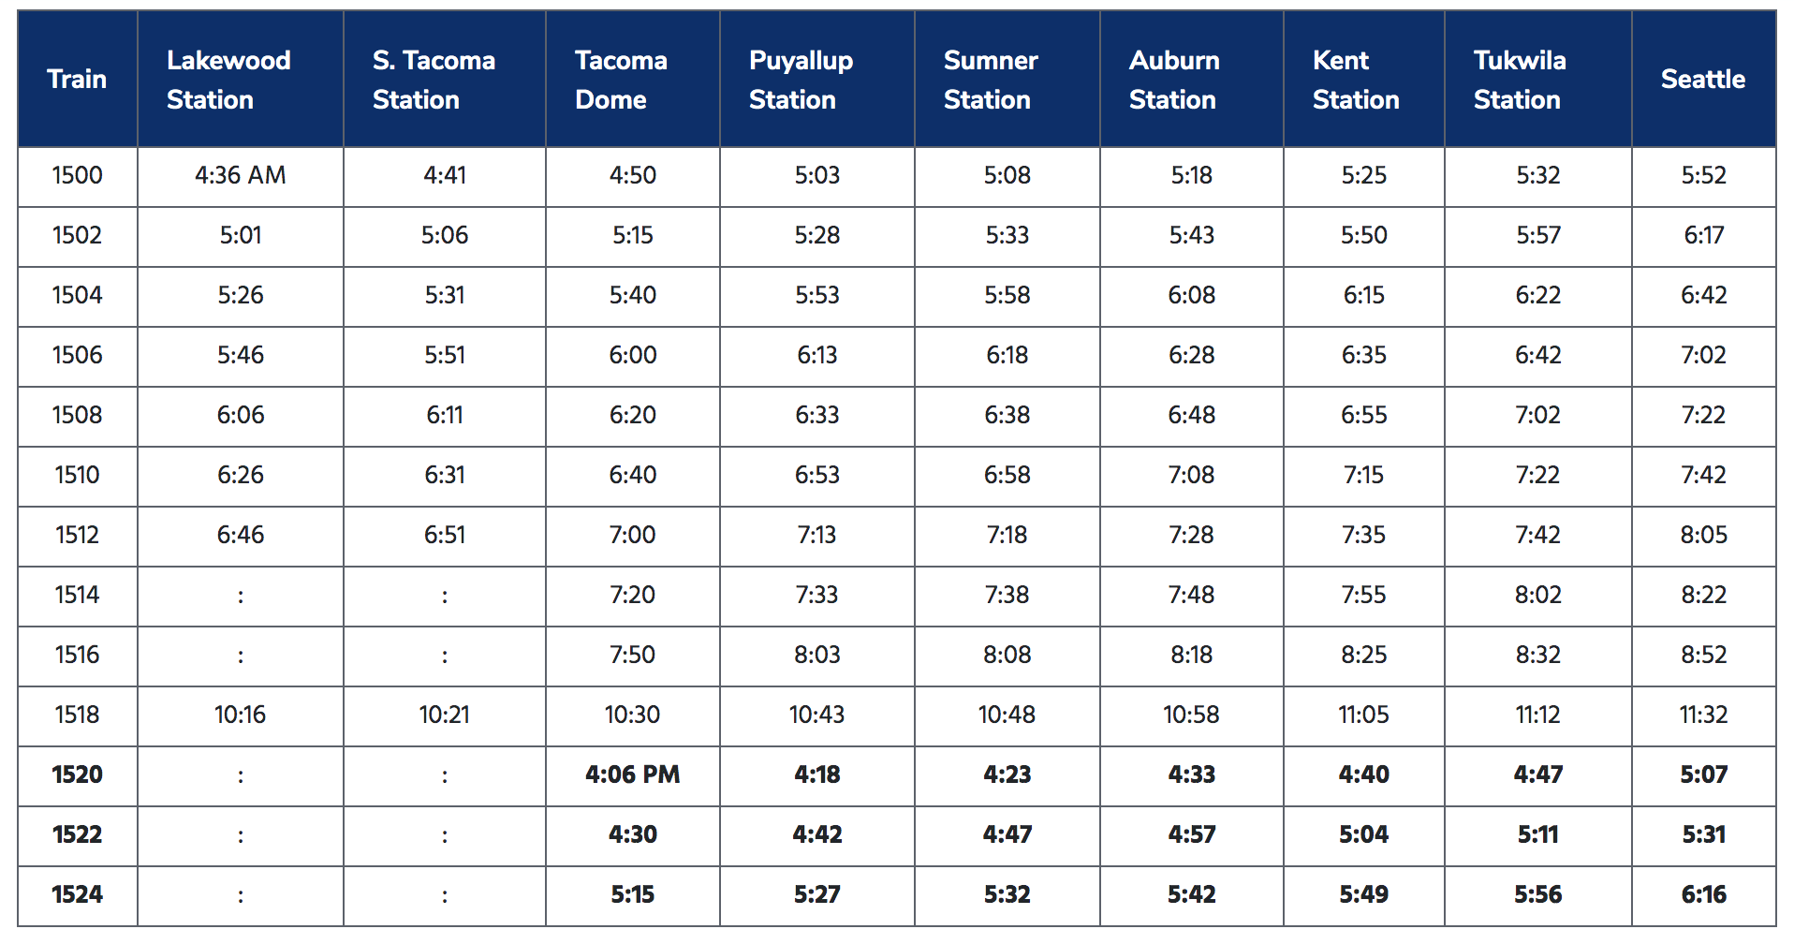1794x944 pixels.
Task: Click the Train column header
Action: click(77, 80)
